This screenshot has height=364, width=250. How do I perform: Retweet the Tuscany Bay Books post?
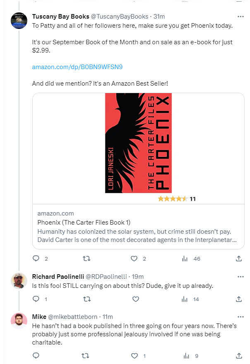[86, 259]
